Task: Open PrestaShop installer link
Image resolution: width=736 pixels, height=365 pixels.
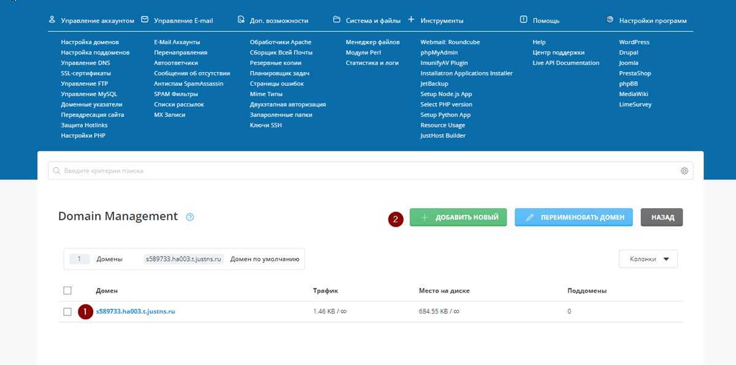Action: pos(635,73)
